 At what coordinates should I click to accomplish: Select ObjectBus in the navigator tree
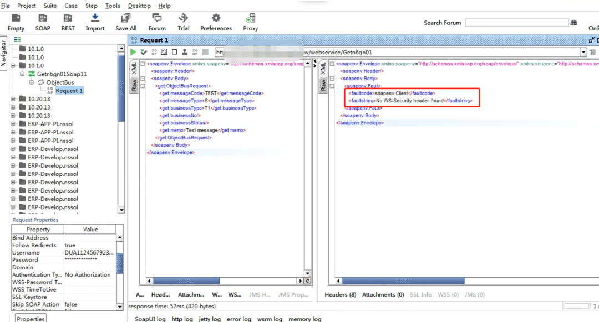[60, 82]
